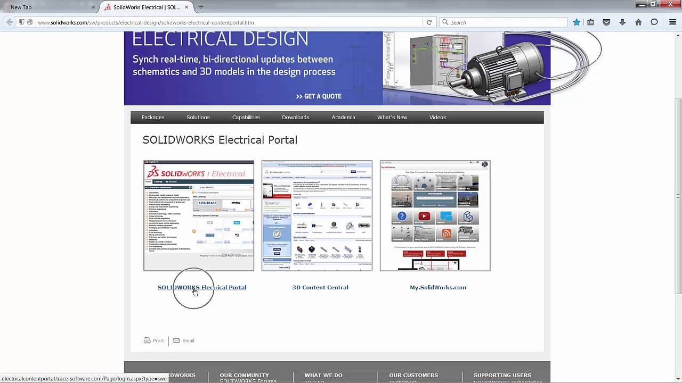682x383 pixels.
Task: Open the SOLIDWORKS Electrical Portal link
Action: (202, 287)
